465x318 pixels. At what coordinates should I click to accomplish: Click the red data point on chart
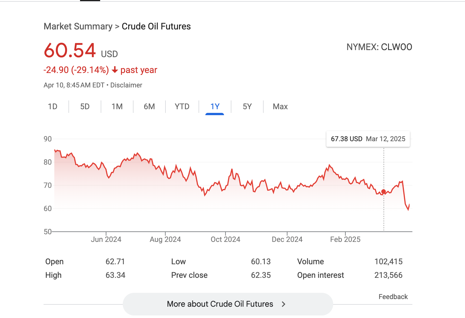click(384, 192)
